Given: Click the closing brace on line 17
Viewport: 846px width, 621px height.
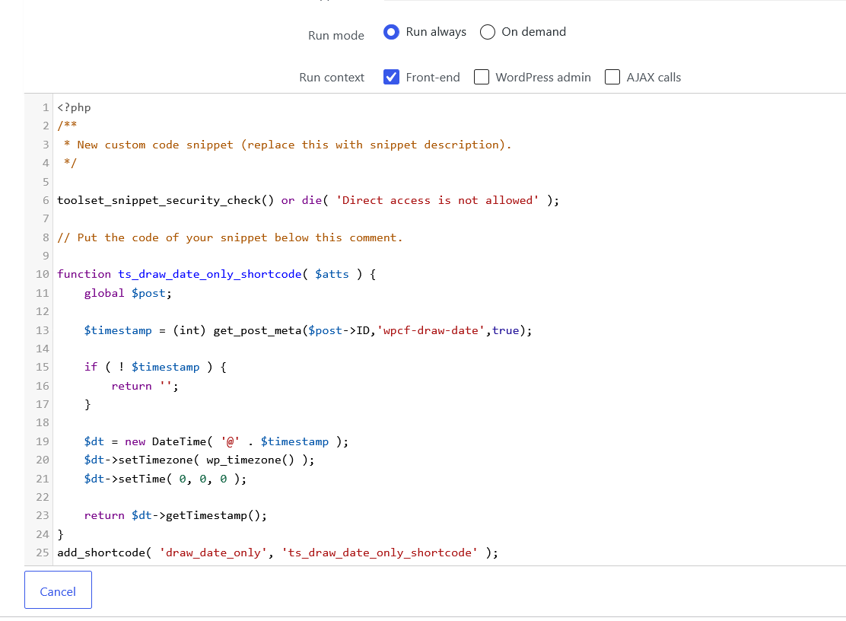Looking at the screenshot, I should tap(87, 404).
